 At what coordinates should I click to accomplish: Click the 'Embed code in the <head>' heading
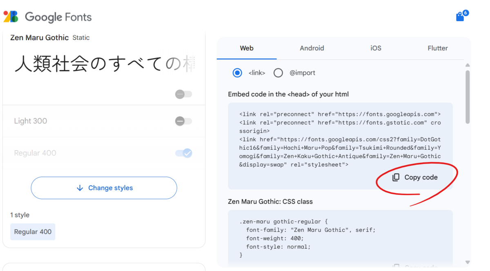coord(288,94)
